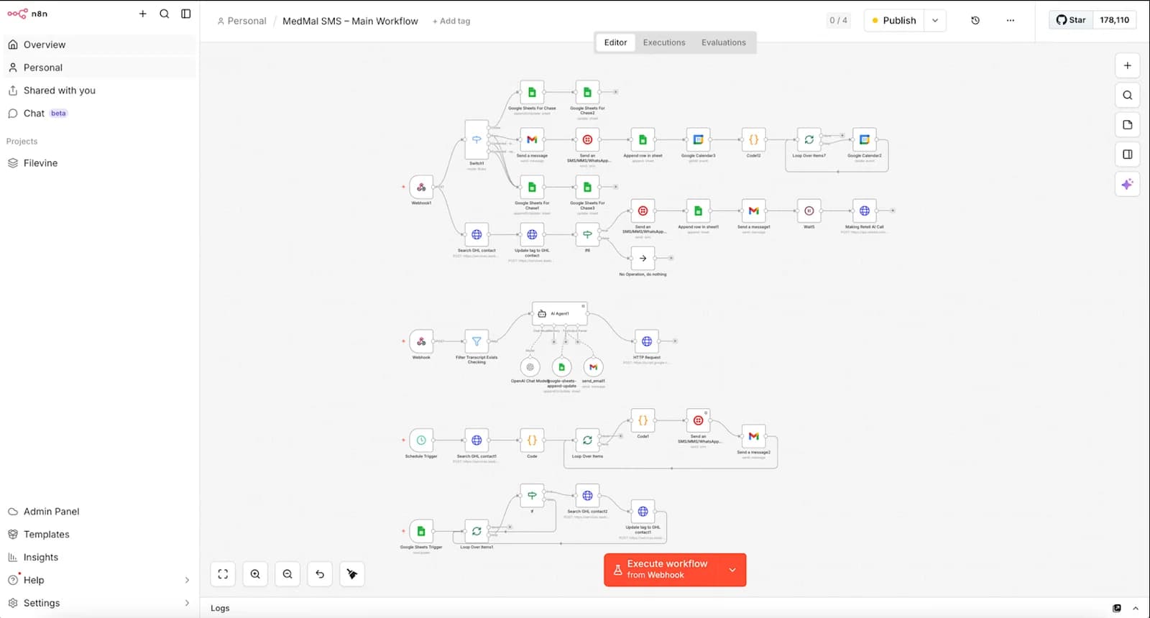This screenshot has width=1150, height=618.
Task: Open the OpenAI Chat Model sub-node
Action: click(530, 367)
